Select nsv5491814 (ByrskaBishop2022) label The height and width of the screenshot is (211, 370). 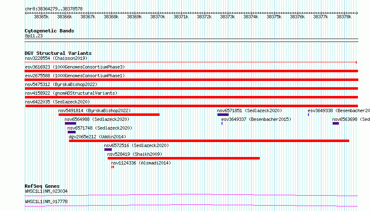click(94, 110)
